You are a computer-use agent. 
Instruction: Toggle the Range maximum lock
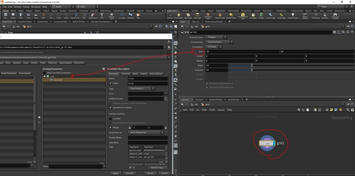click(166, 127)
